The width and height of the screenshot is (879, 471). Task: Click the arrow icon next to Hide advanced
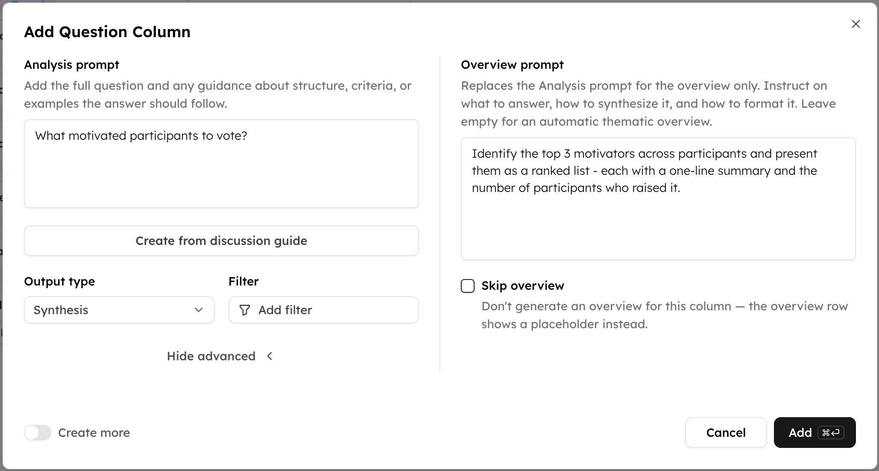[x=270, y=356]
